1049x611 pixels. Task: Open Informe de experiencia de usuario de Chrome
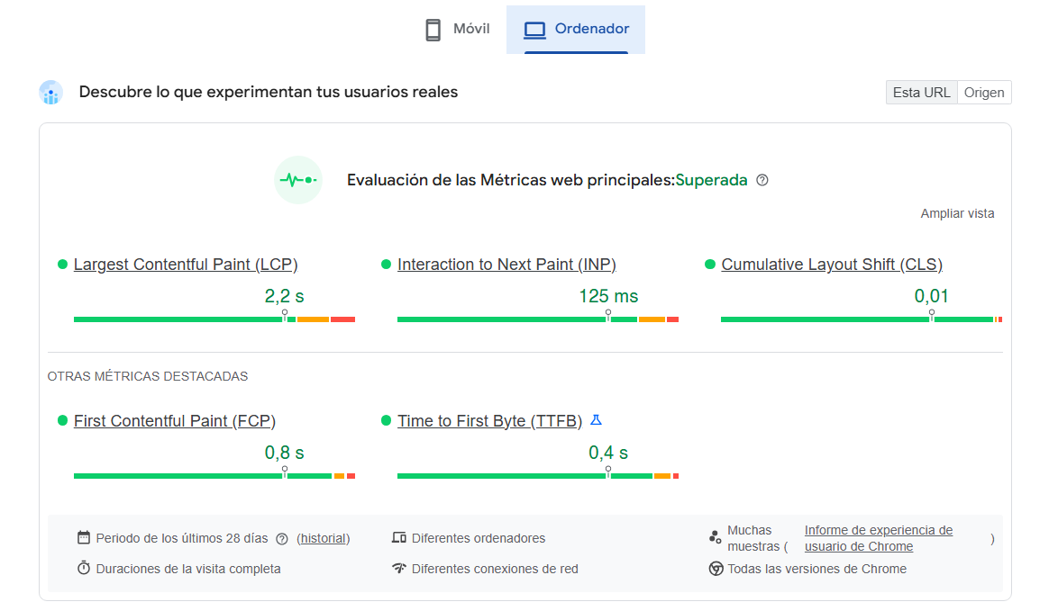click(878, 538)
